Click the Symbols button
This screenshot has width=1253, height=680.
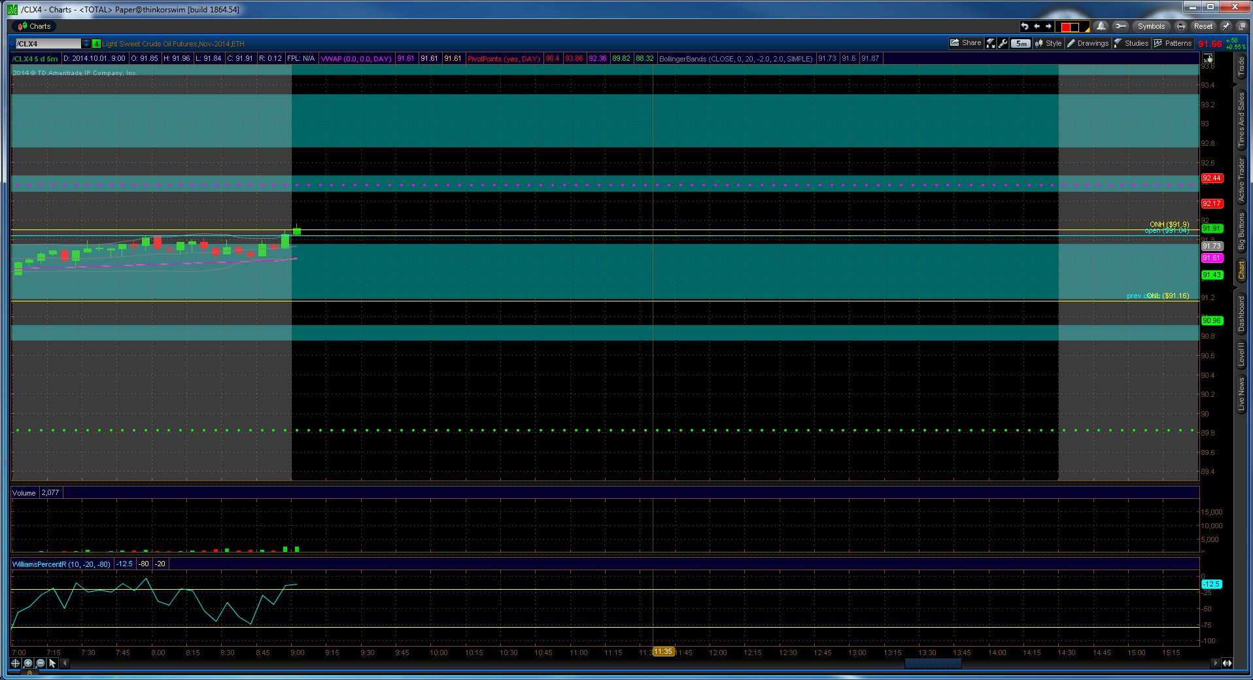1151,26
